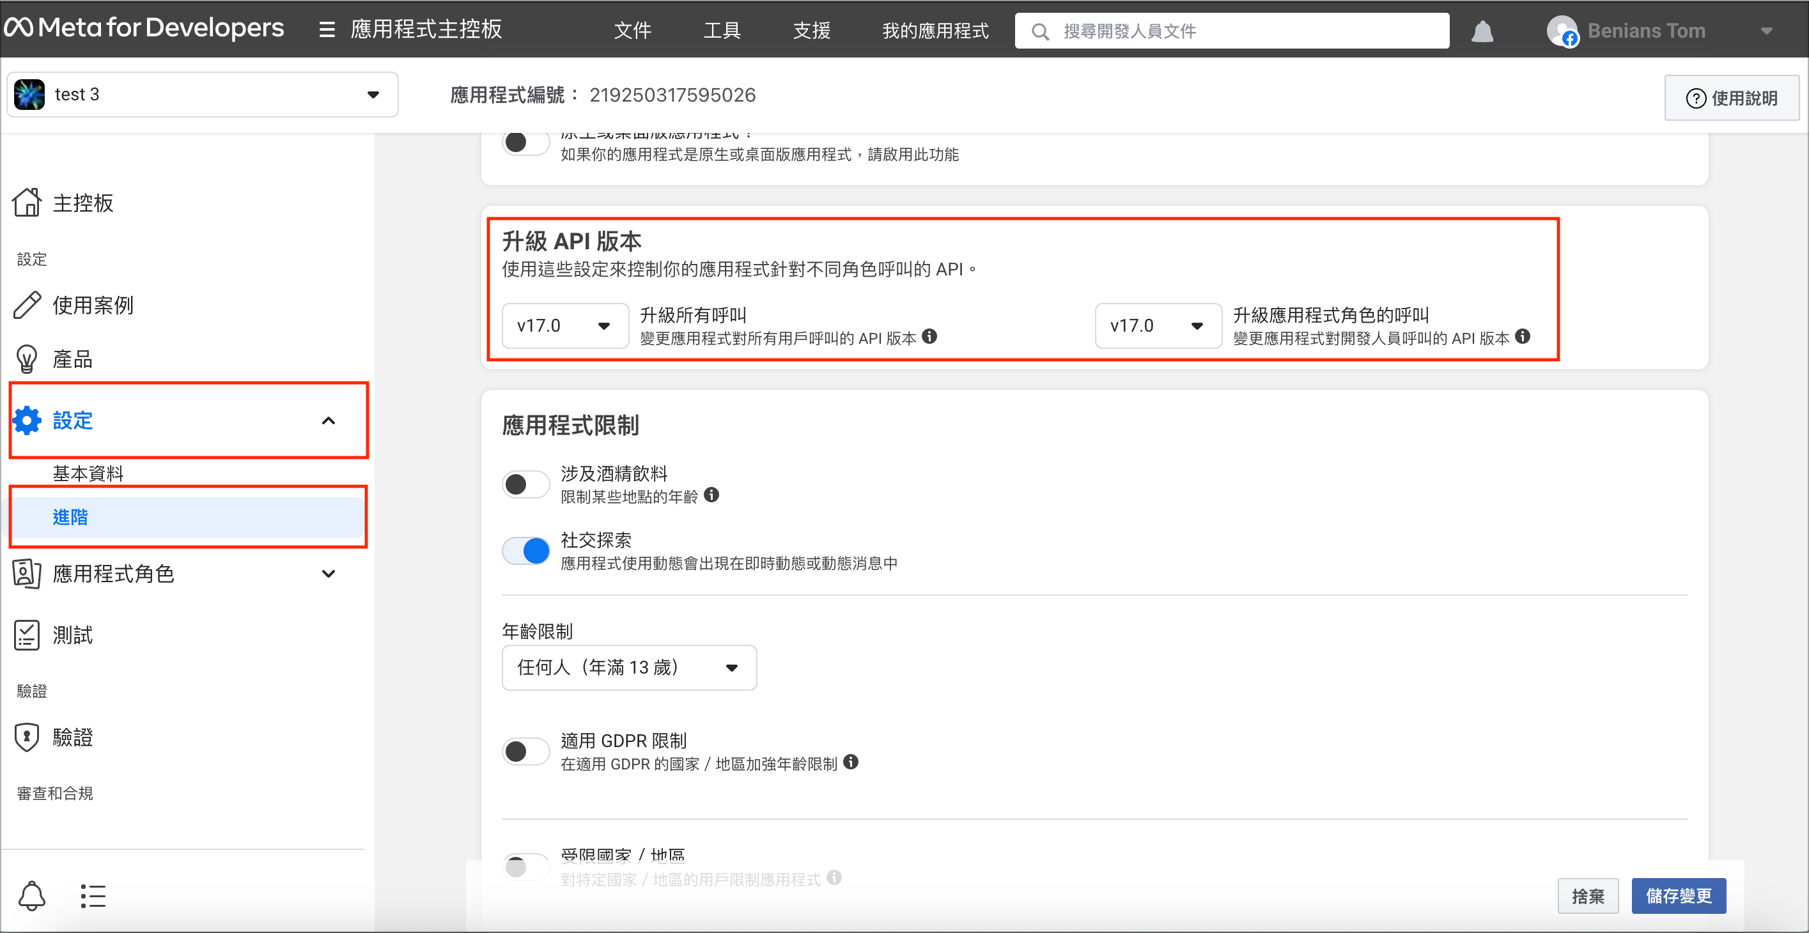This screenshot has height=933, width=1809.
Task: Open the account dropdown arrow beside Benians Tom
Action: pyautogui.click(x=1766, y=31)
